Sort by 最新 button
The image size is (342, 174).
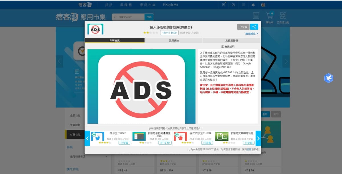click(265, 114)
